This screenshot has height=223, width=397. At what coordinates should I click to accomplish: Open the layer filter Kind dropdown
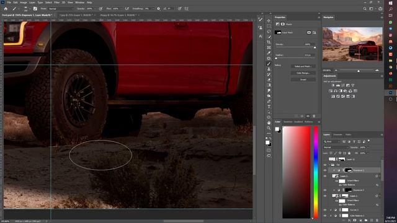pos(332,142)
